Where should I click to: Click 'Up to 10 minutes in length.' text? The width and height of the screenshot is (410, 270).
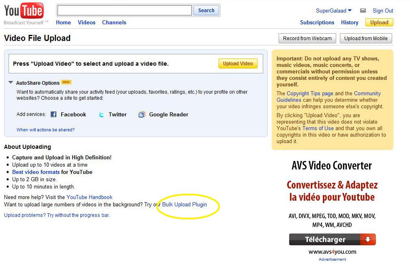43,186
